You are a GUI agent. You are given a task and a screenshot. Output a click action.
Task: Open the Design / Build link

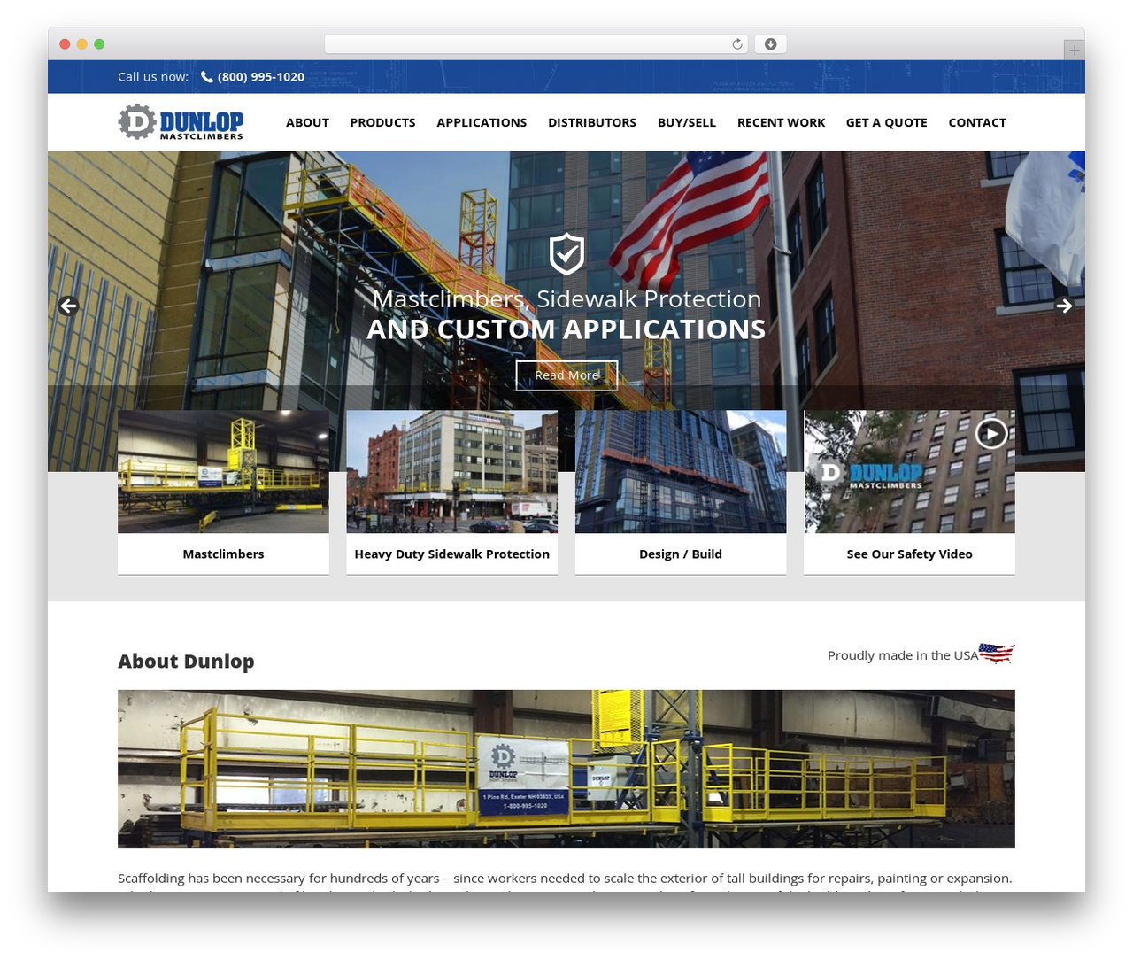coord(681,554)
